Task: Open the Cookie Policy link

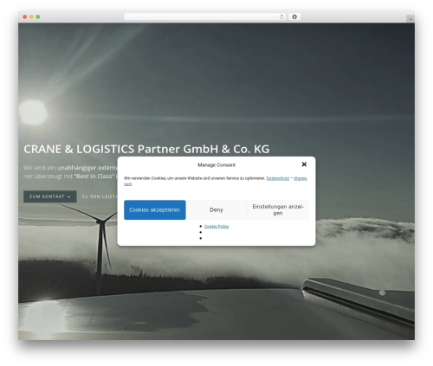Action: tap(216, 227)
